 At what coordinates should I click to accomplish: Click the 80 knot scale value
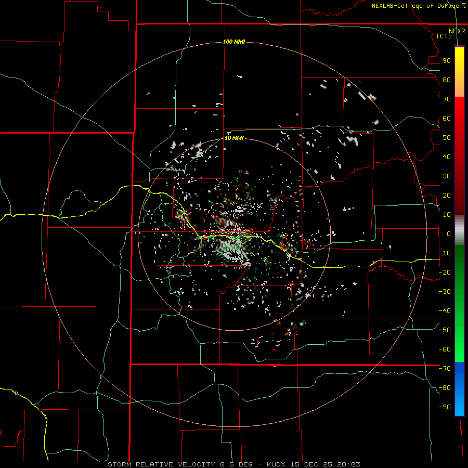click(x=447, y=80)
